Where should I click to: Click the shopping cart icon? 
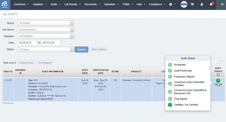coord(192,5)
